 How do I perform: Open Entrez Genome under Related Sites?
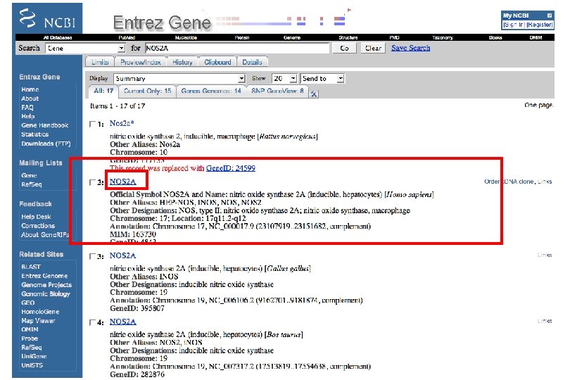[x=44, y=276]
